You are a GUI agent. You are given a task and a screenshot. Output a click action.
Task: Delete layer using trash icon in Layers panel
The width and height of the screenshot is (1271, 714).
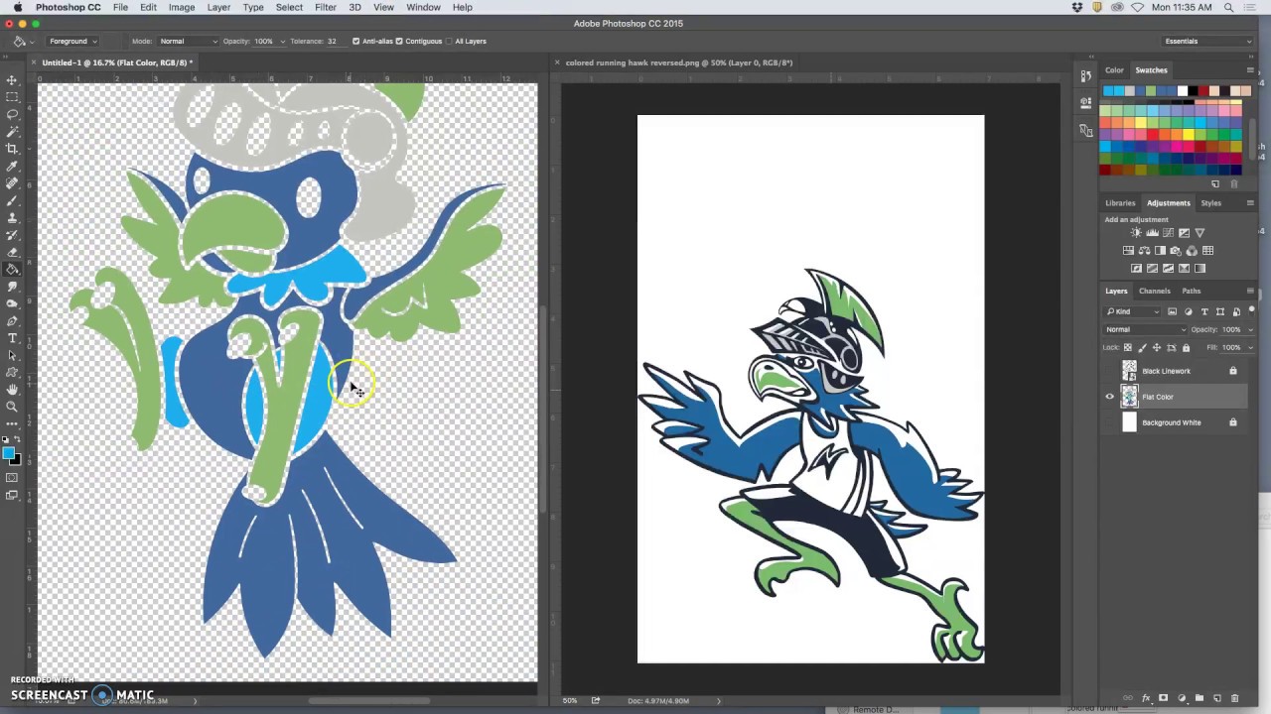point(1235,698)
